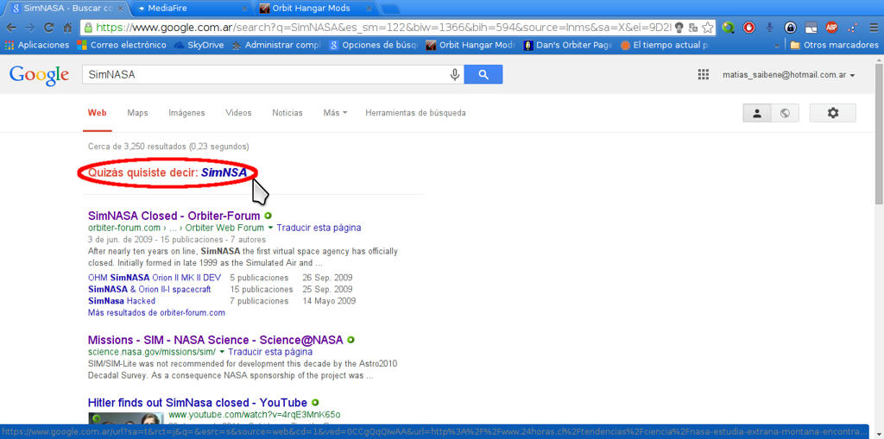Open Herramientas de búsqueda
The image size is (884, 439).
pyautogui.click(x=415, y=113)
